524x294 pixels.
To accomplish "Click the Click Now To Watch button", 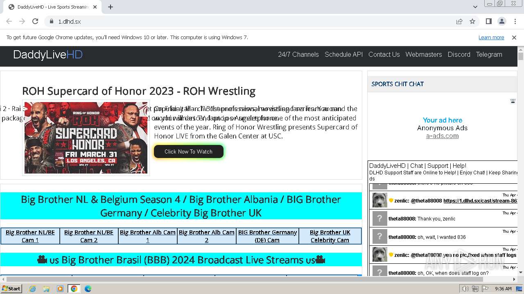I will point(189,151).
